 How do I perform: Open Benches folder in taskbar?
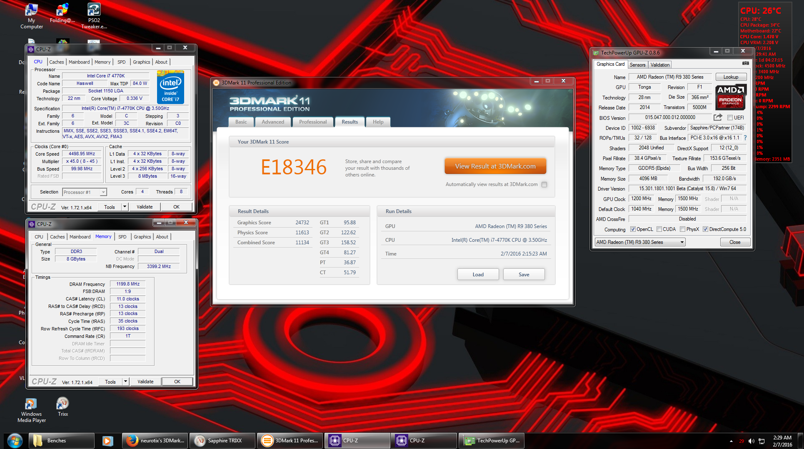(x=62, y=441)
